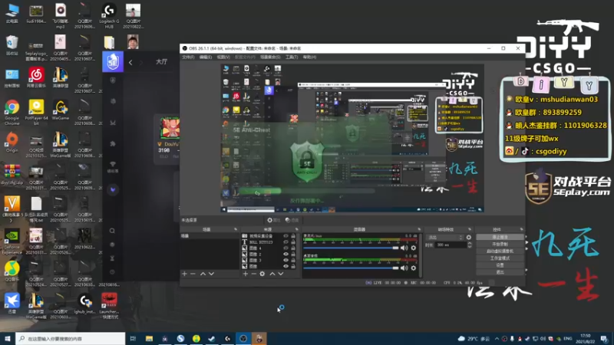614x345 pixels.
Task: Click Windows search box on taskbar
Action: (x=71, y=339)
